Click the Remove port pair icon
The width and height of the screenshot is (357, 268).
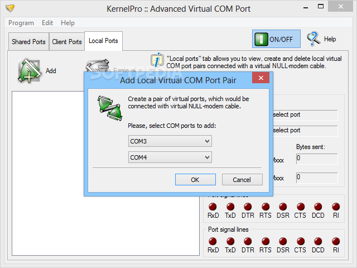point(98,66)
